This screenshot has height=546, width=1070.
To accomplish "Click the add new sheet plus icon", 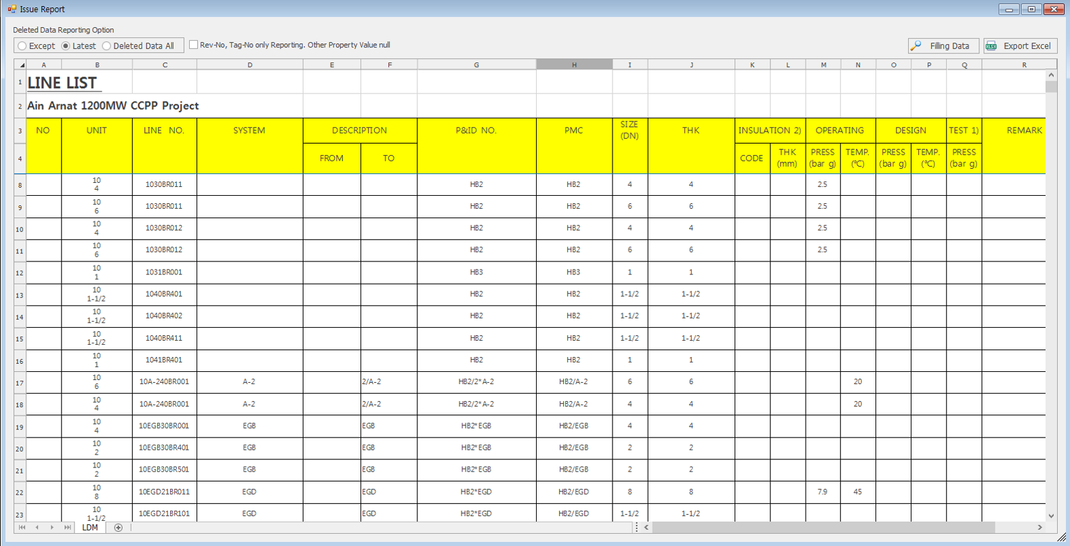I will click(x=119, y=528).
